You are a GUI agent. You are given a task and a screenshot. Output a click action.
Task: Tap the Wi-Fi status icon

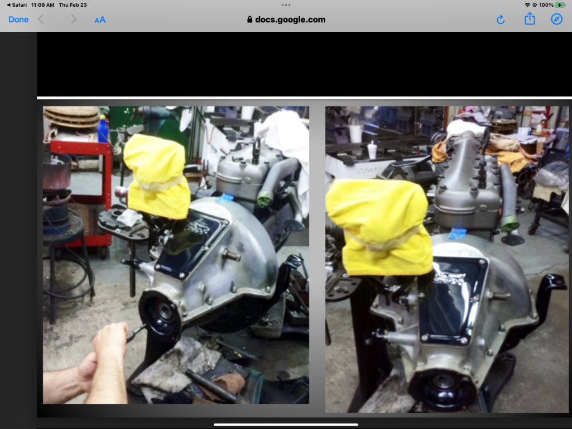pyautogui.click(x=527, y=5)
